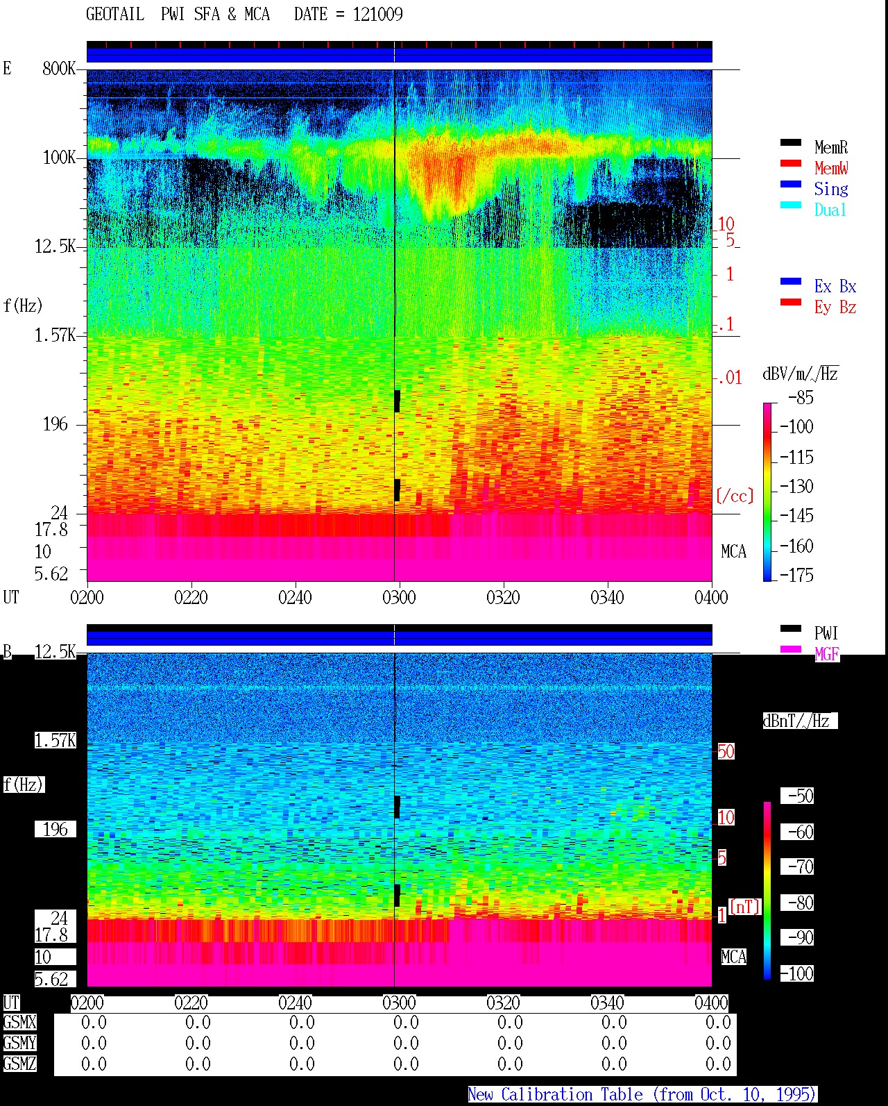The image size is (888, 1106).
Task: Click the black PWI legend swatch
Action: [790, 629]
